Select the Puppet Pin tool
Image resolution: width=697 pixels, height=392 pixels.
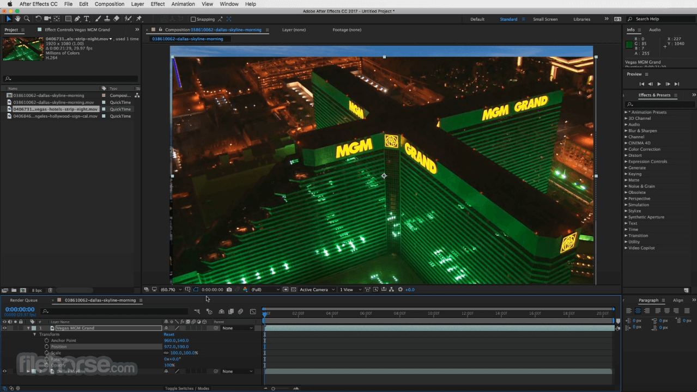(139, 19)
